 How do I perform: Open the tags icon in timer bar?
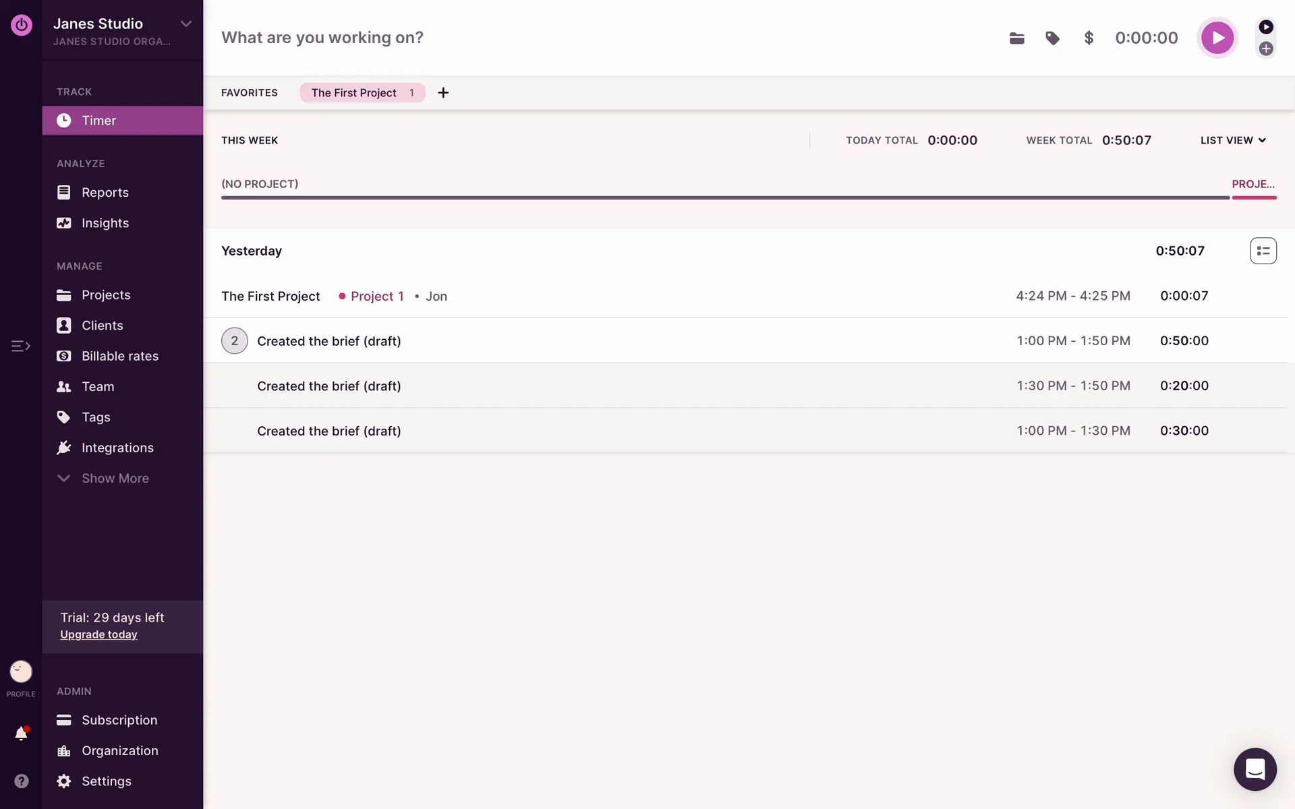[x=1052, y=38]
